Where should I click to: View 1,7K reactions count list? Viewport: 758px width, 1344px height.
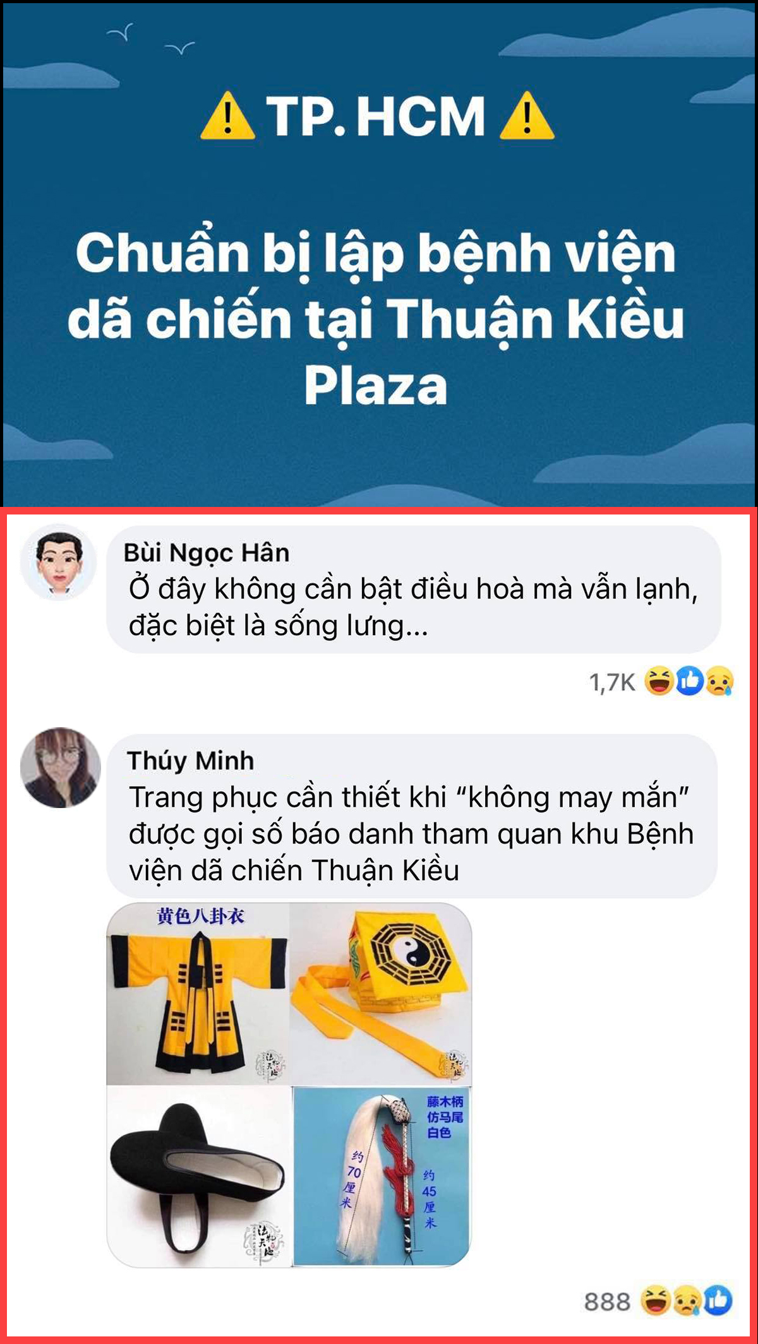(612, 682)
